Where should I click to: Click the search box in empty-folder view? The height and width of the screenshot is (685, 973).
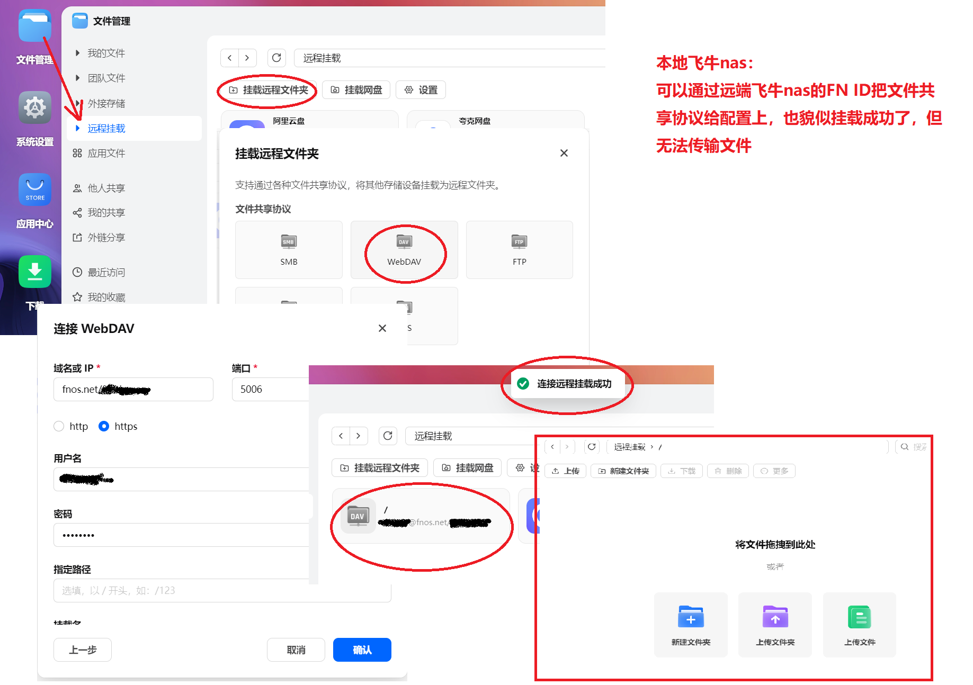(x=912, y=447)
